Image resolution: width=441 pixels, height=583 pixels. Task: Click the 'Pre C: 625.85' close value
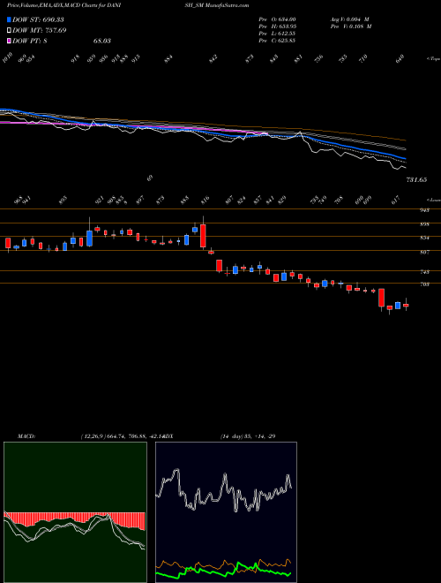click(277, 41)
